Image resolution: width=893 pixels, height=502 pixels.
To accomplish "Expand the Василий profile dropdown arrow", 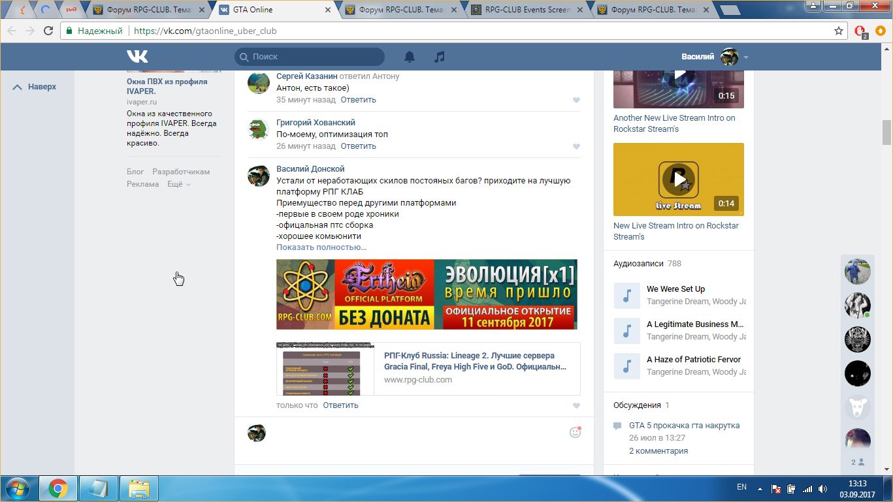I will [x=746, y=57].
